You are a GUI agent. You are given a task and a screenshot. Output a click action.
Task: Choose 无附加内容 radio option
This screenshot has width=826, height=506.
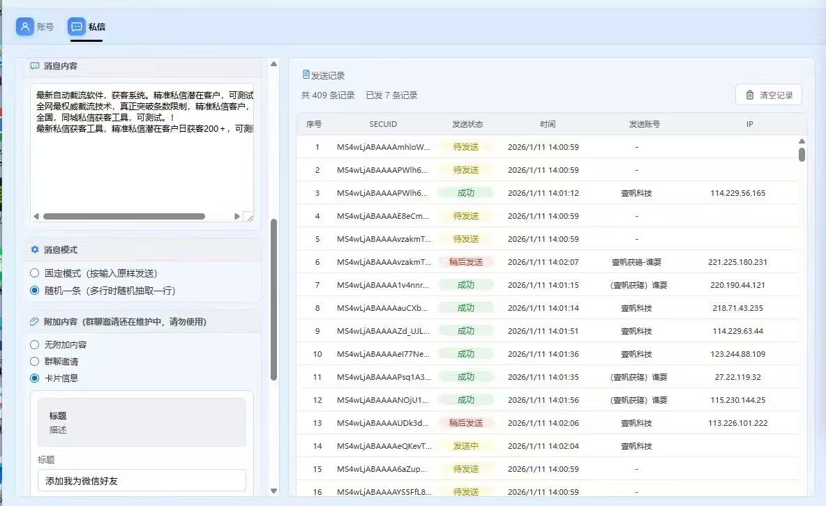coord(35,344)
